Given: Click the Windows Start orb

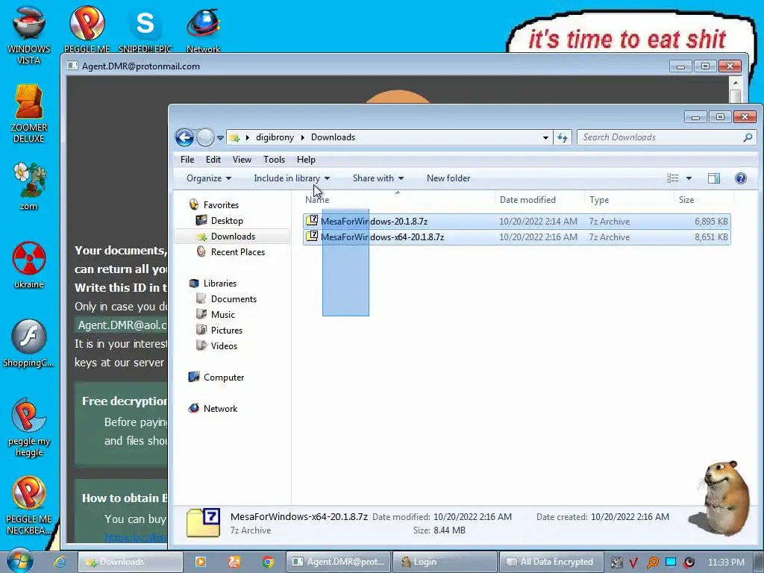Looking at the screenshot, I should 19,561.
